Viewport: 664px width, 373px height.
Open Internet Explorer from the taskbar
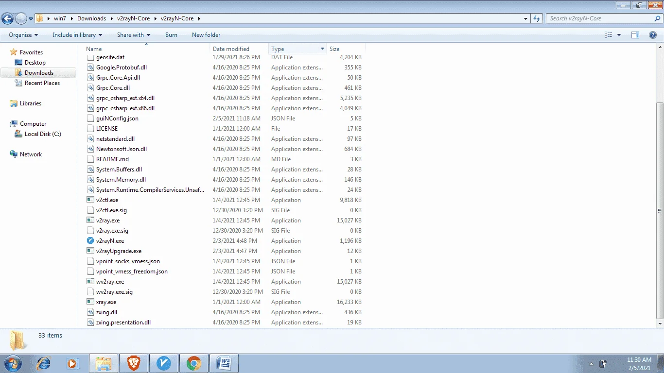(x=44, y=363)
